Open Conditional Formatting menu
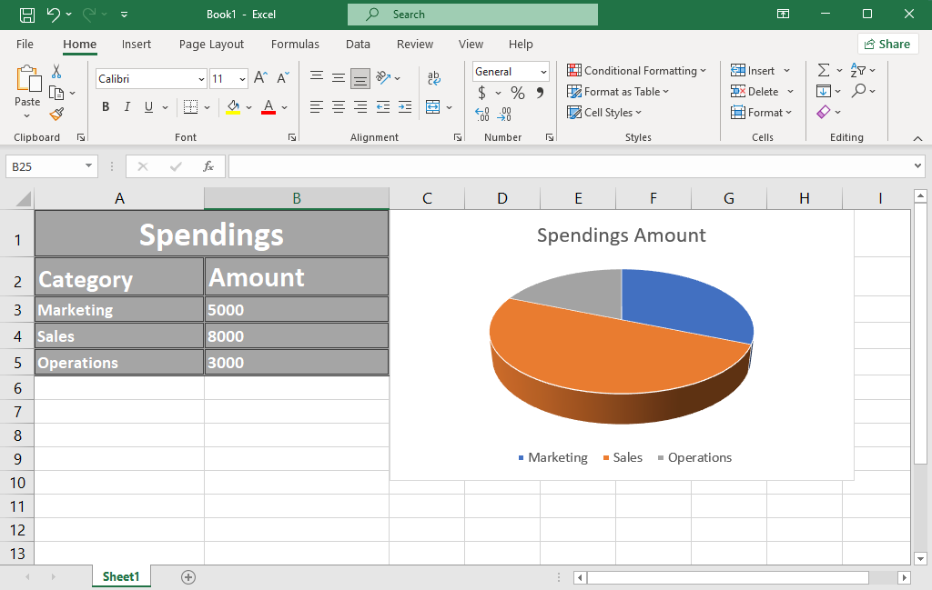Screen dimensions: 932x590 [636, 71]
